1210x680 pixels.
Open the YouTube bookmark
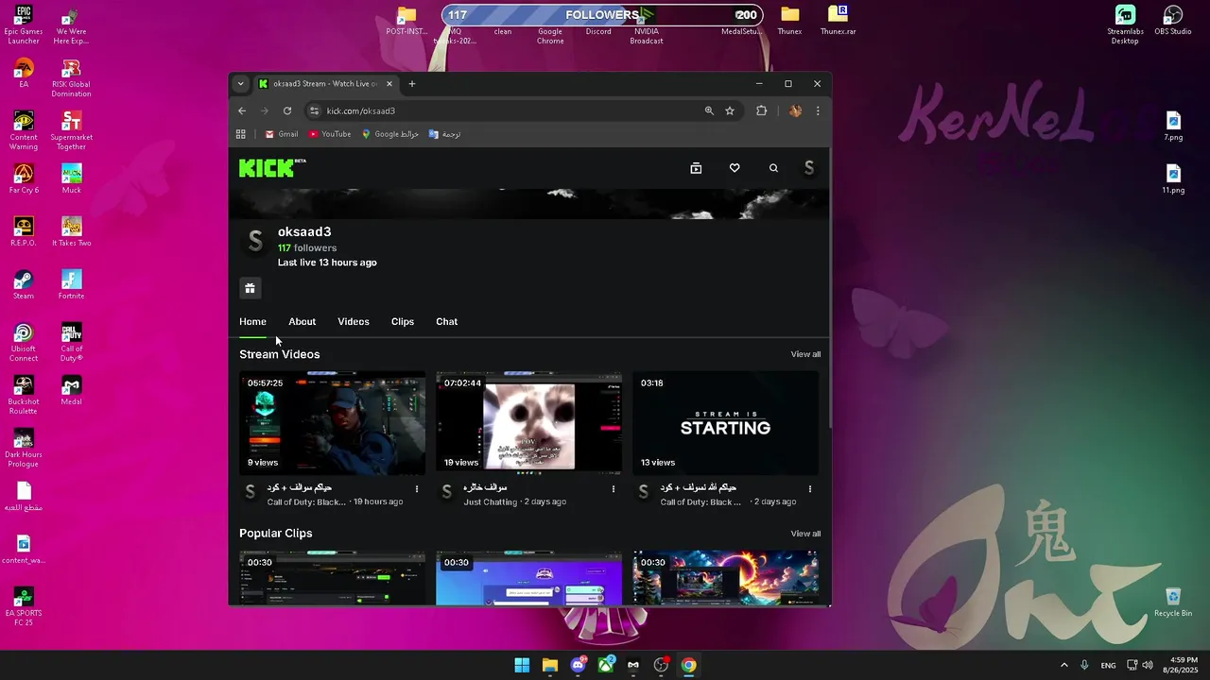(330, 134)
